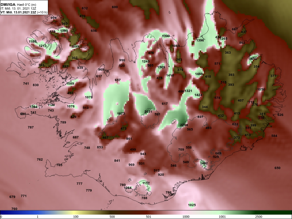Select the map value 1321

point(188,91)
